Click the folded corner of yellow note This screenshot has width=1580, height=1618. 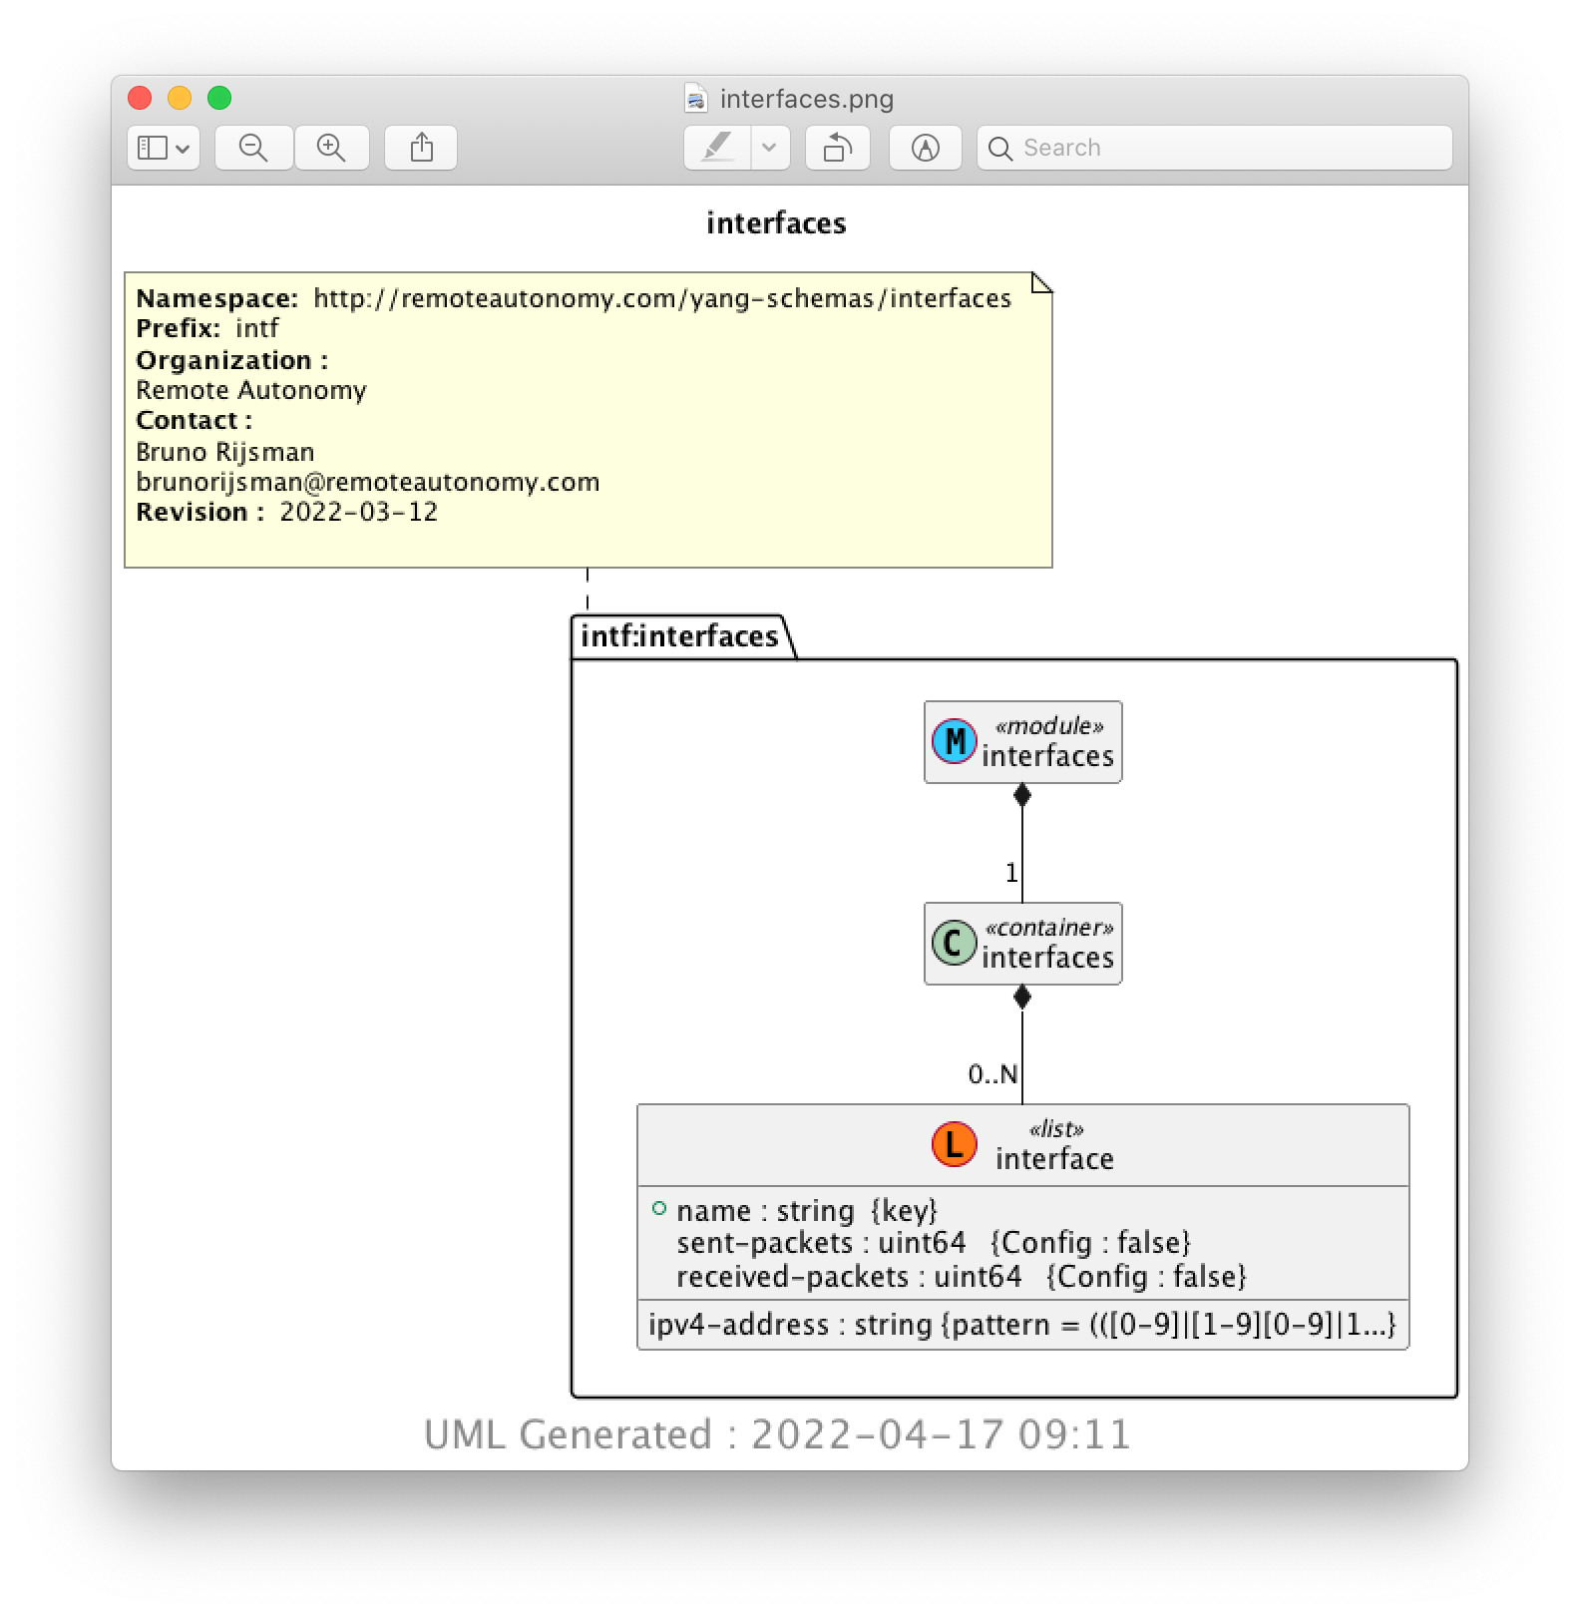coord(1041,282)
